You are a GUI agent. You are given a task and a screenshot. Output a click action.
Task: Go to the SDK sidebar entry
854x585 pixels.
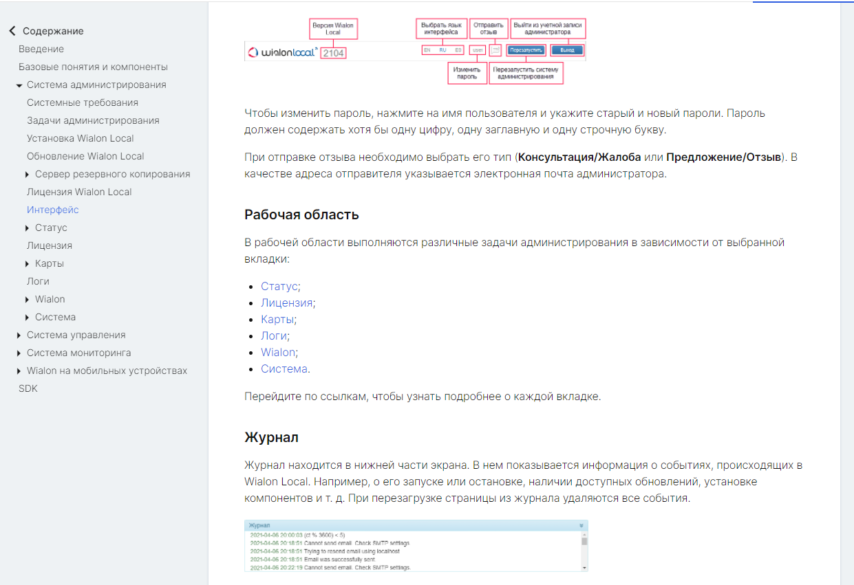[28, 388]
